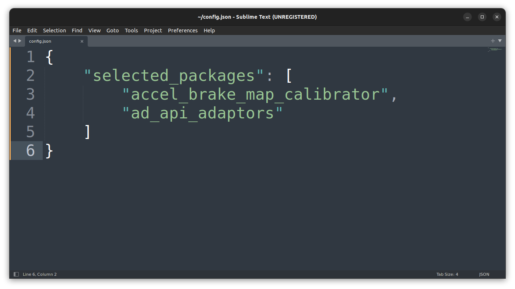Click the next file navigation arrow
This screenshot has height=289, width=515.
[20, 41]
